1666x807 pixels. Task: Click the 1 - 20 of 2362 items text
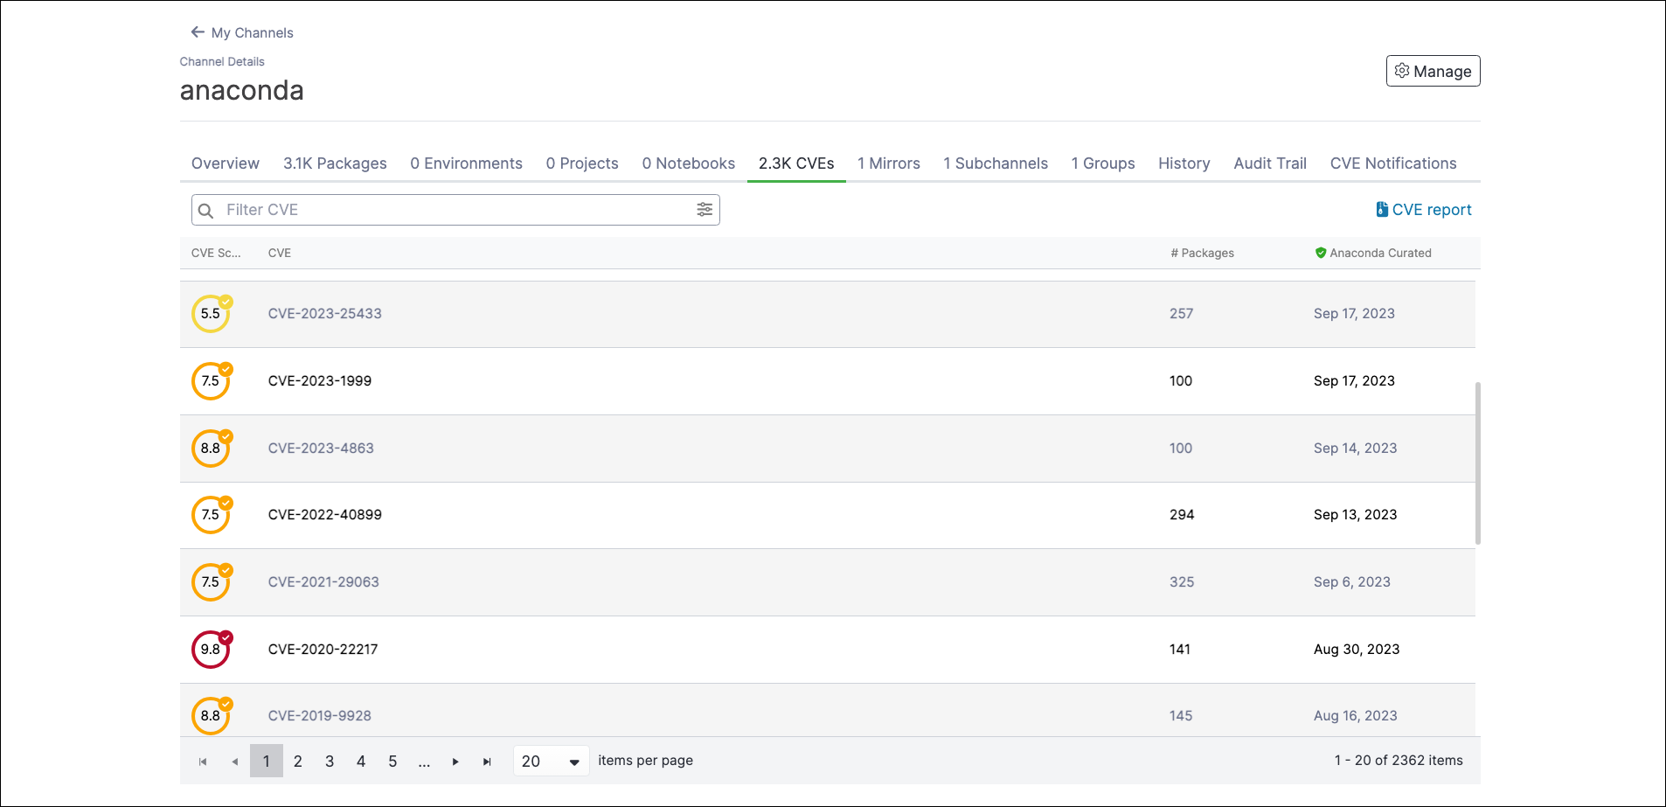tap(1399, 761)
